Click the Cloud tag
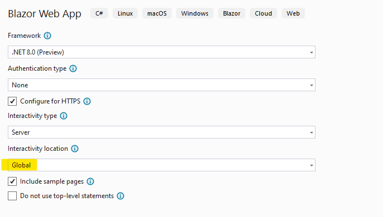The image size is (383, 217). 263,13
